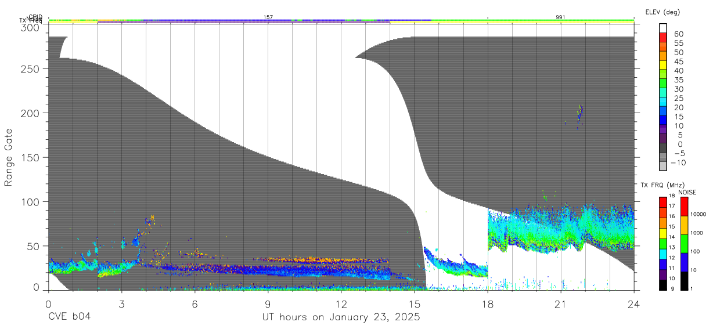Click the x-axis tick label '6'
The image size is (713, 329).
pyautogui.click(x=195, y=304)
